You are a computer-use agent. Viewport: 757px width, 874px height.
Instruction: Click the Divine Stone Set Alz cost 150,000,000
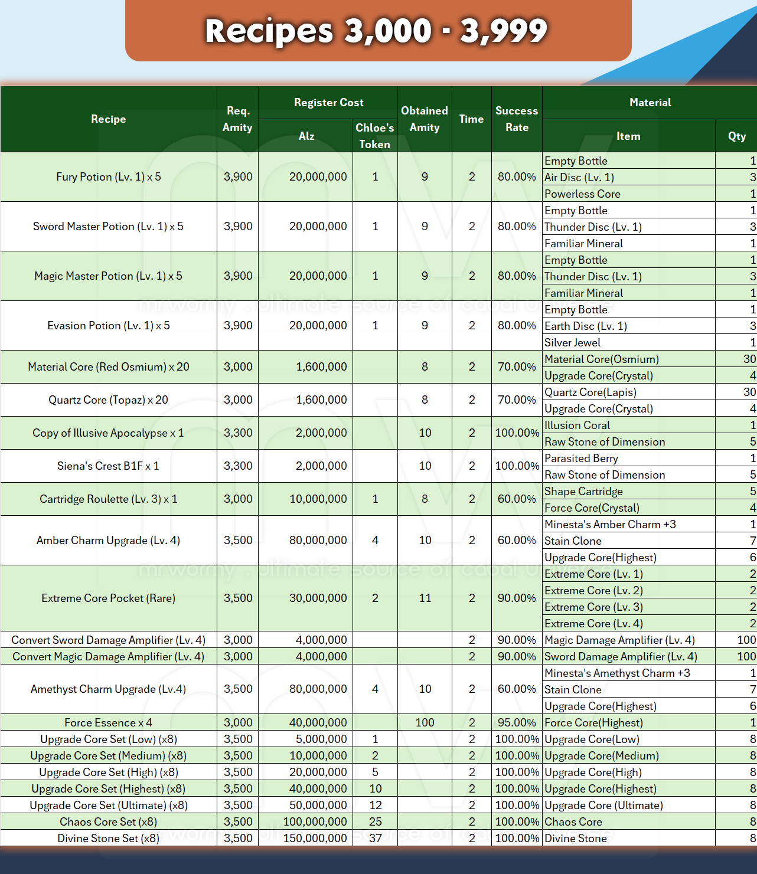pos(315,839)
